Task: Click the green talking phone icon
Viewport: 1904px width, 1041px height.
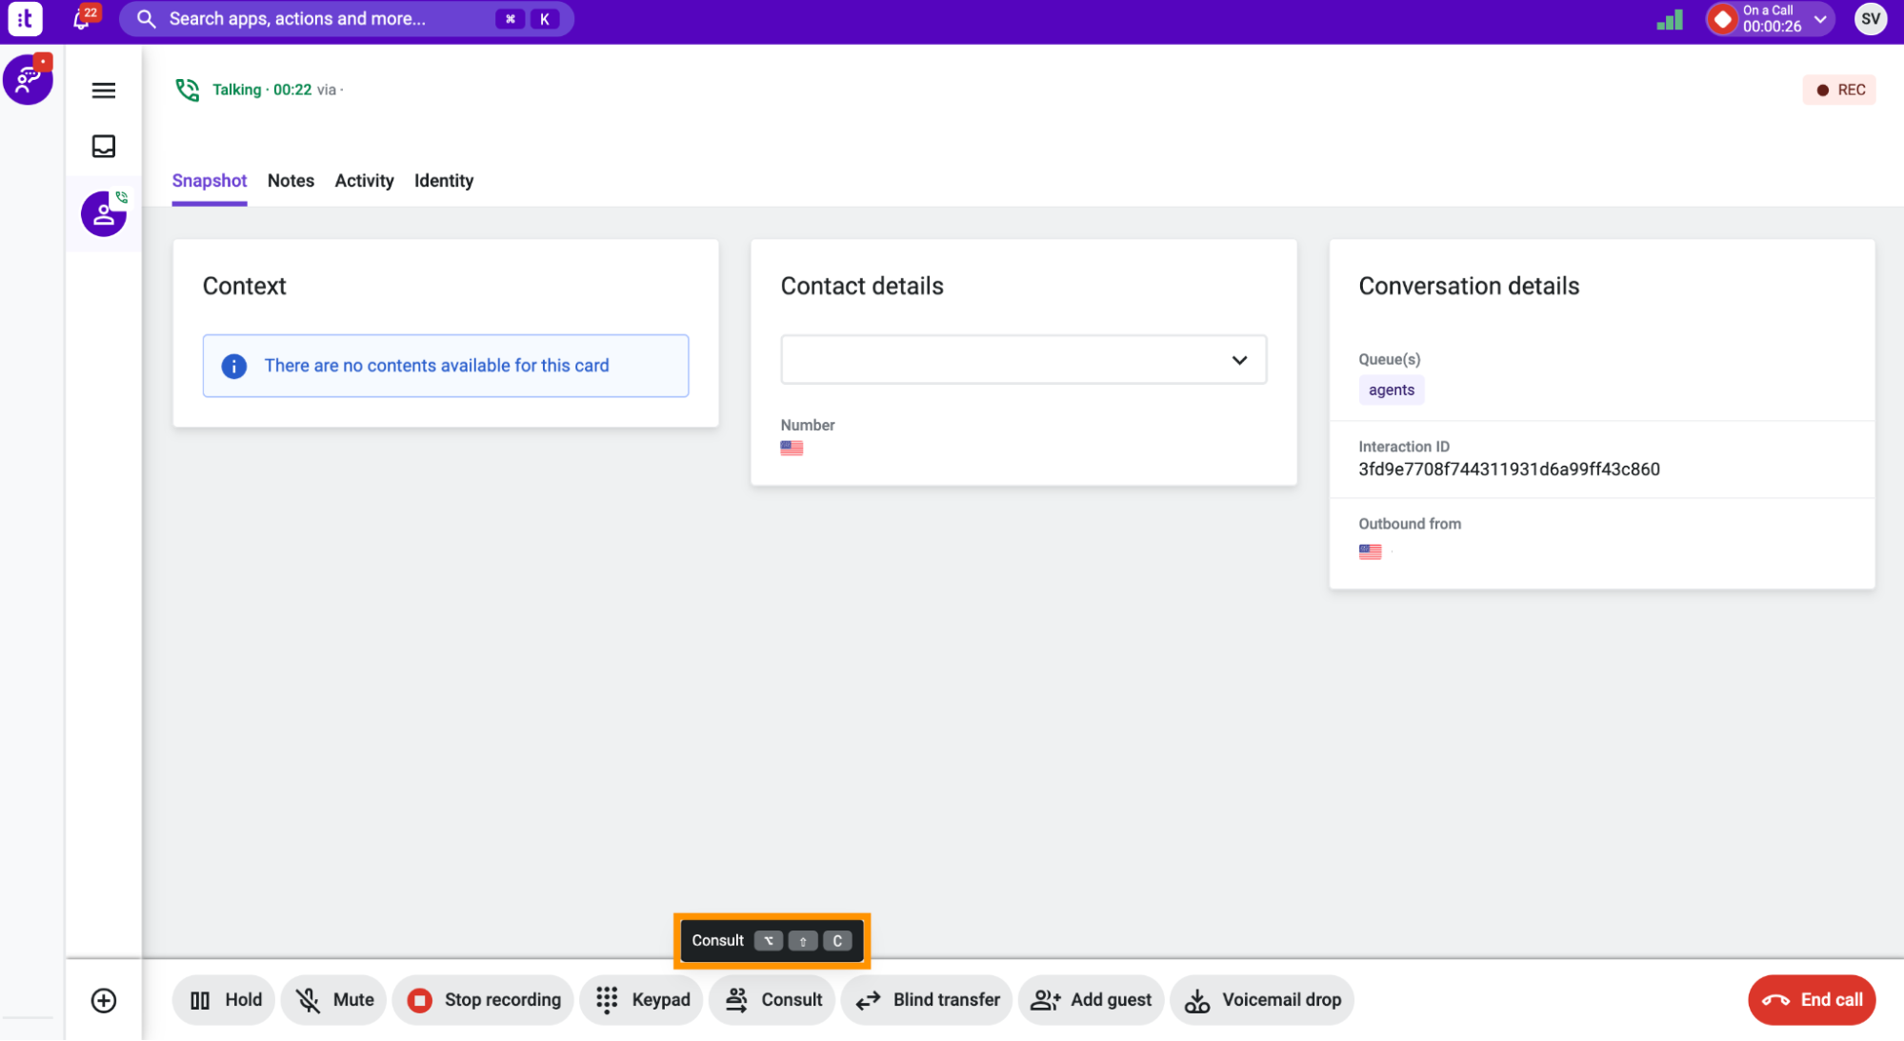Action: click(x=188, y=90)
